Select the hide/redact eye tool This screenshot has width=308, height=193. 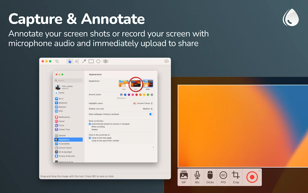(x=106, y=61)
